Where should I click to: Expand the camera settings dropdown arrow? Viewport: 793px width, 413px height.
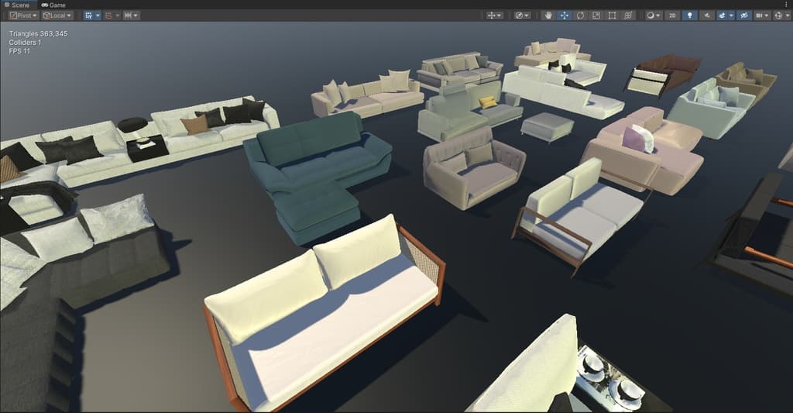[767, 15]
